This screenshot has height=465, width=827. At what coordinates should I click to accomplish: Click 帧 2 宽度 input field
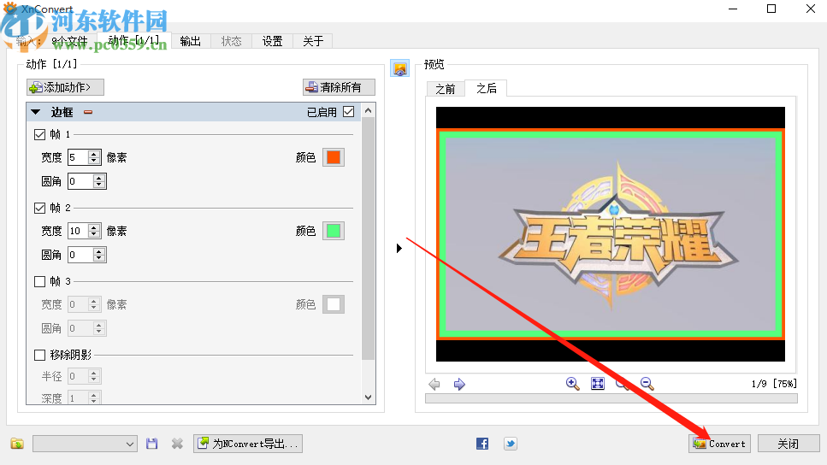[x=78, y=231]
